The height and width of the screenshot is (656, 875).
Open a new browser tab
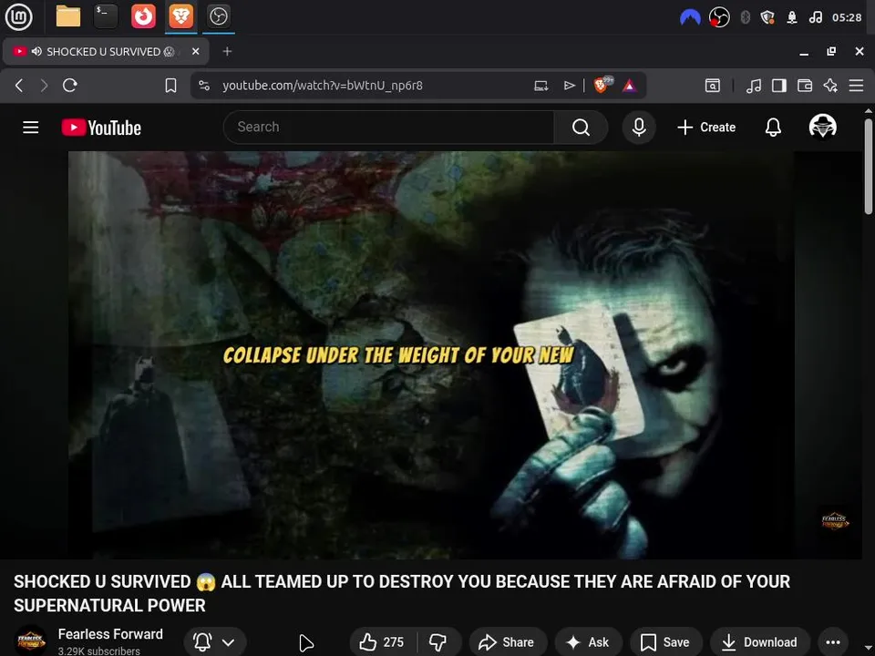(x=227, y=51)
